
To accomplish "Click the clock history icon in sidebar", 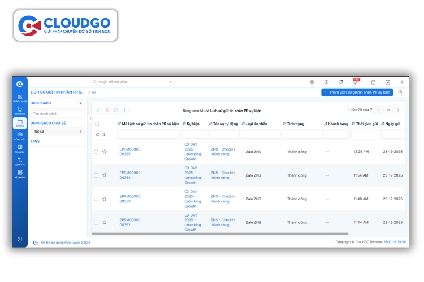I will 20,239.
